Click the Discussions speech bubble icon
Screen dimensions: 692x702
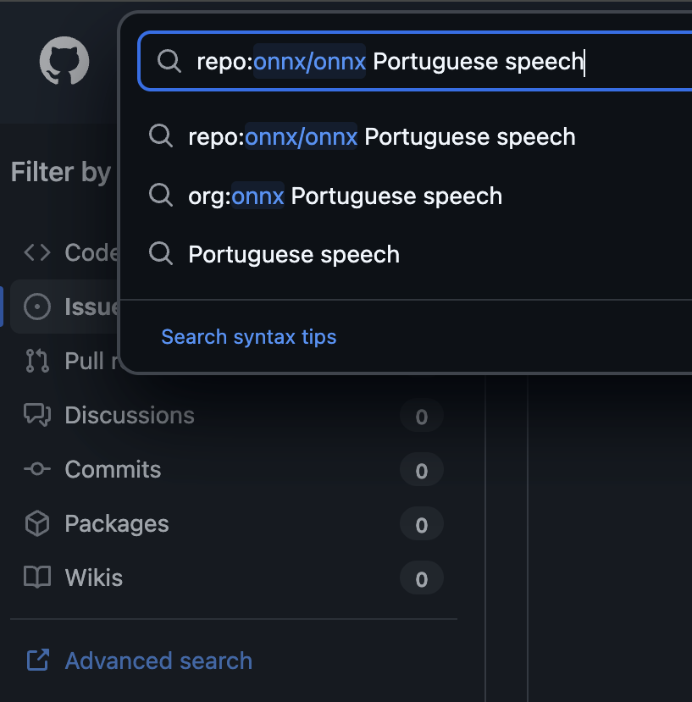click(x=37, y=415)
